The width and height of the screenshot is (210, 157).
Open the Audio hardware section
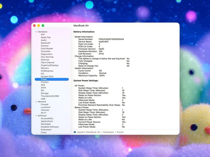[44, 40]
